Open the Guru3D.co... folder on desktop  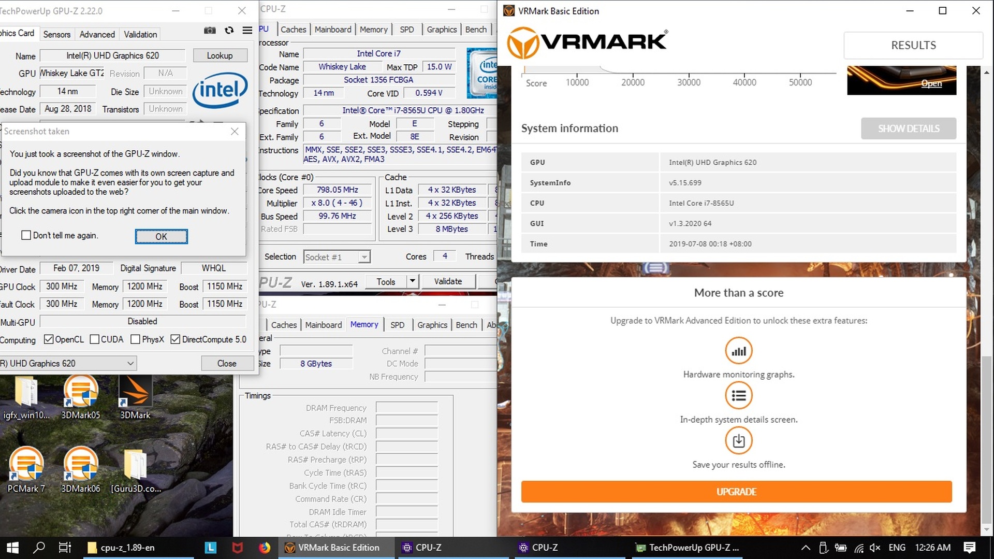[x=136, y=470]
